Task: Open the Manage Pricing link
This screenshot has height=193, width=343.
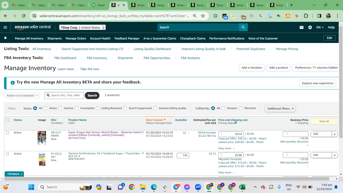Action: coord(287,49)
